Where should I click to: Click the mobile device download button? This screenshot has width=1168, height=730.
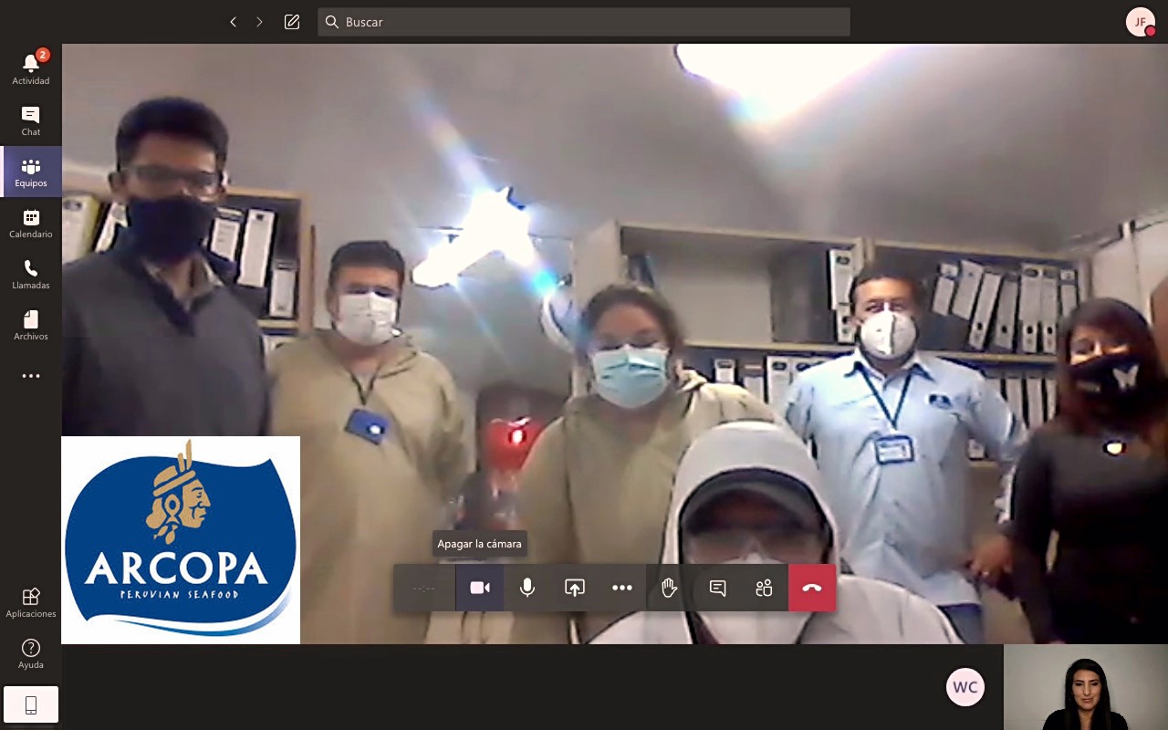31,704
